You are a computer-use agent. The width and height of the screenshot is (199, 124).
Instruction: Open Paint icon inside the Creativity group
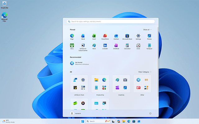point(117,80)
